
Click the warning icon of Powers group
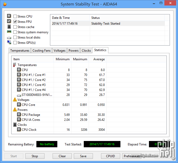point(15,110)
